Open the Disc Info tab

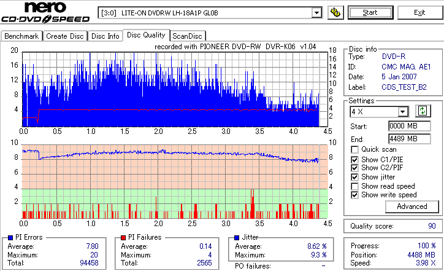click(105, 36)
